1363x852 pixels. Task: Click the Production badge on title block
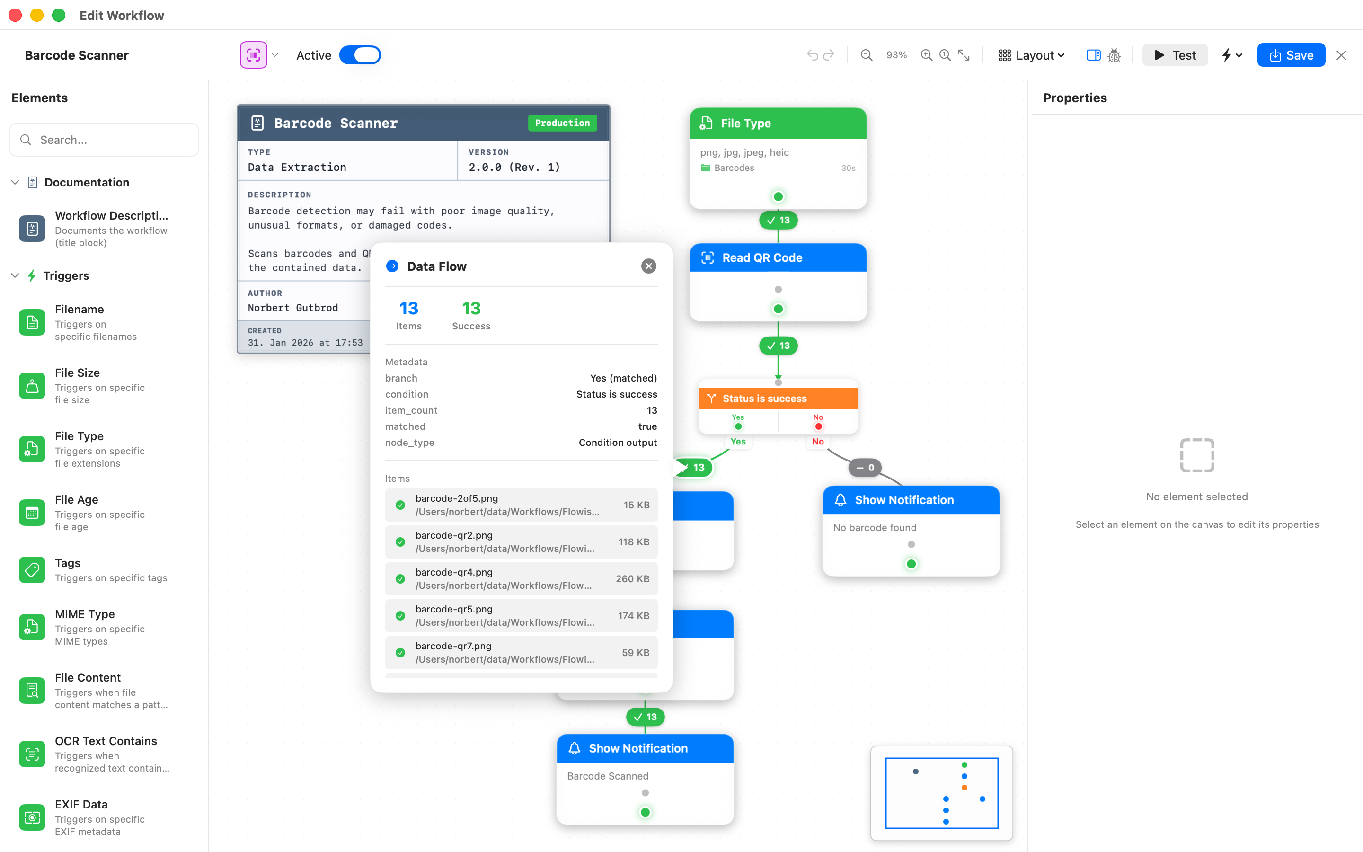coord(562,123)
